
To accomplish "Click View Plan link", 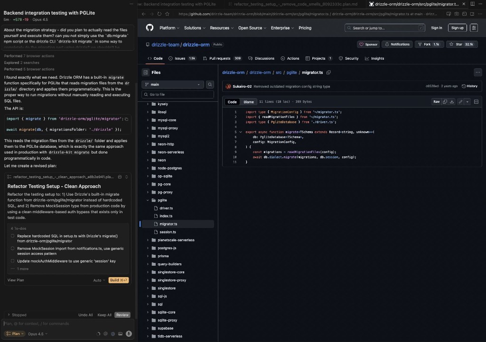I will [x=16, y=280].
